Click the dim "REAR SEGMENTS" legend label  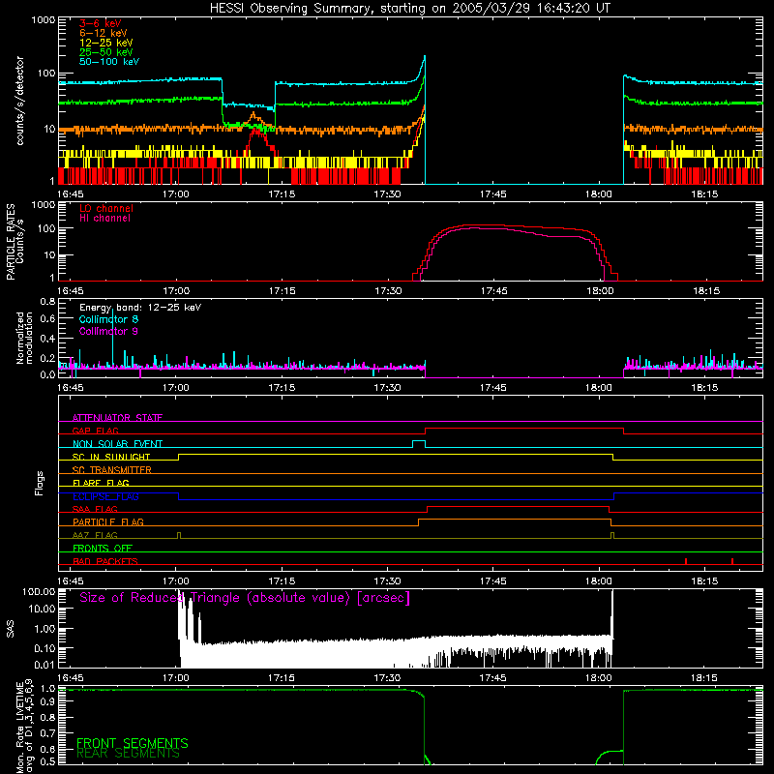tap(128, 754)
